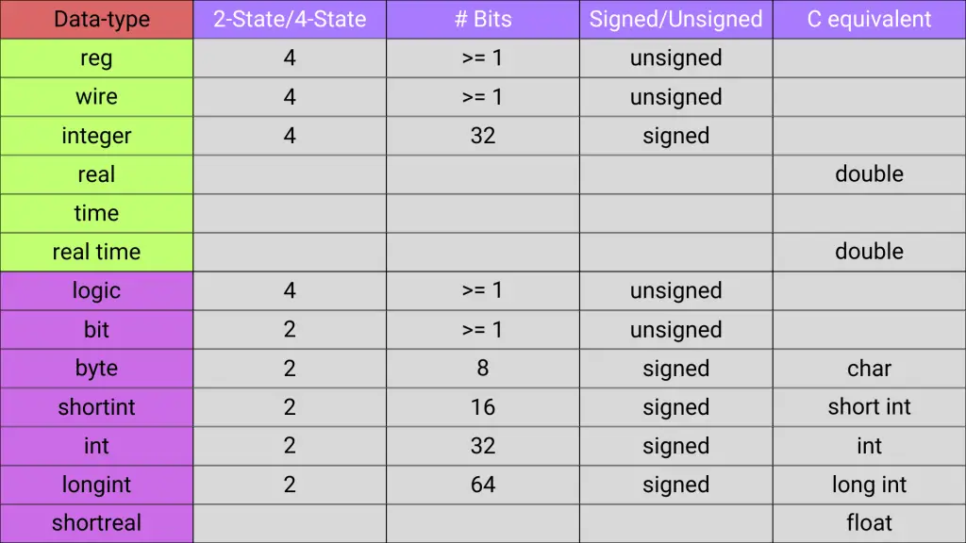Image resolution: width=966 pixels, height=543 pixels.
Task: Select the 64 bits cell
Action: click(x=483, y=485)
